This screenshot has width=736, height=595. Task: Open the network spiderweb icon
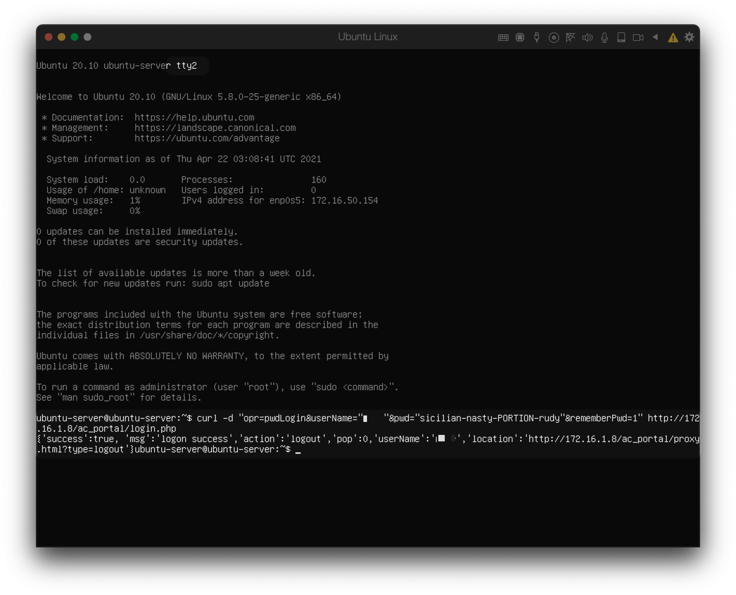point(570,37)
